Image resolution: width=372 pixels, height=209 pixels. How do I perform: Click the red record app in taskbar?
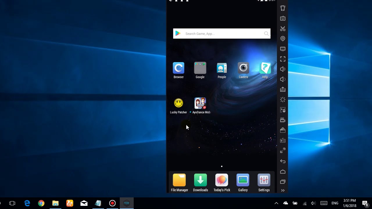112,203
